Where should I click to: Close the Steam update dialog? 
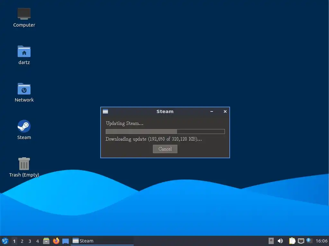(225, 111)
